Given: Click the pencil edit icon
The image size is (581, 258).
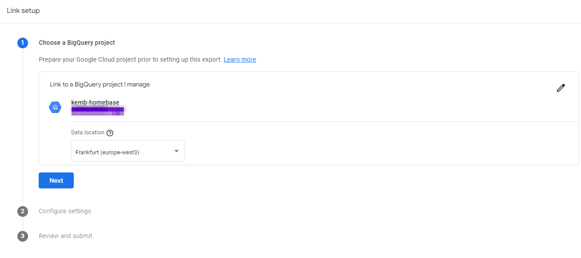Looking at the screenshot, I should pos(561,88).
